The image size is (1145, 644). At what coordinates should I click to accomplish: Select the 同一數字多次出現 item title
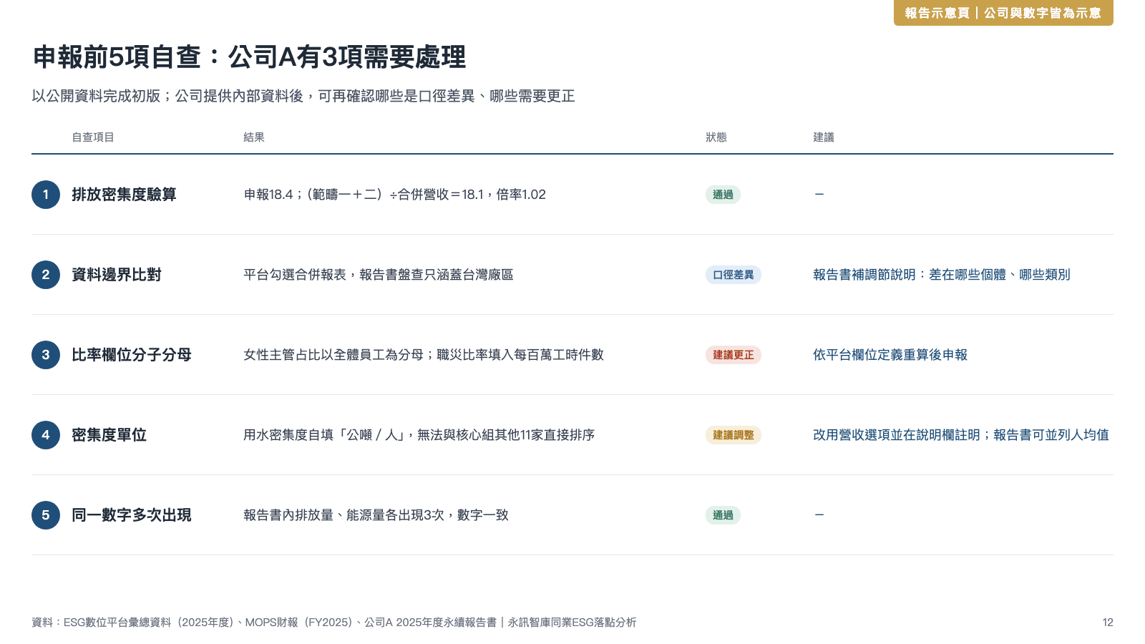[x=132, y=515]
